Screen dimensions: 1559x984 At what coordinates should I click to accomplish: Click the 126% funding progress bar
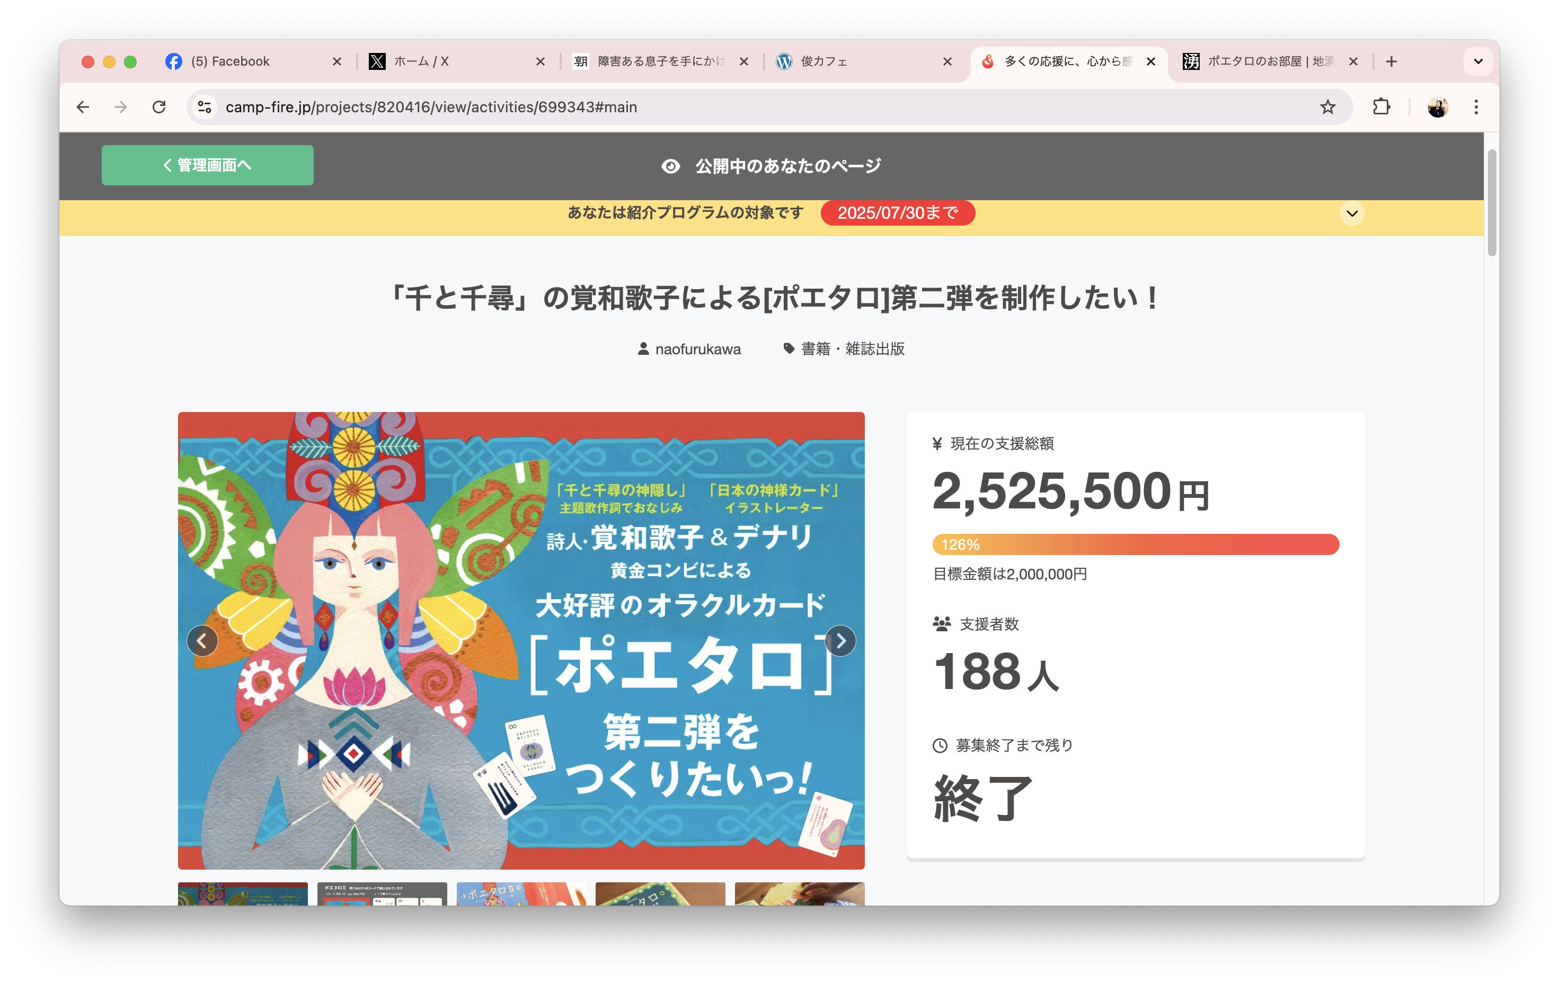click(x=1135, y=544)
